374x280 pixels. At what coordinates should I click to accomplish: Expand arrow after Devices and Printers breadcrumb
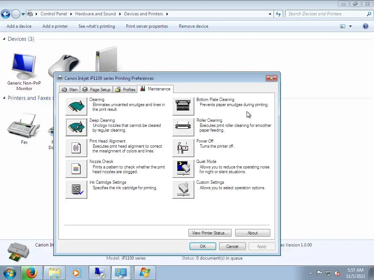point(167,14)
